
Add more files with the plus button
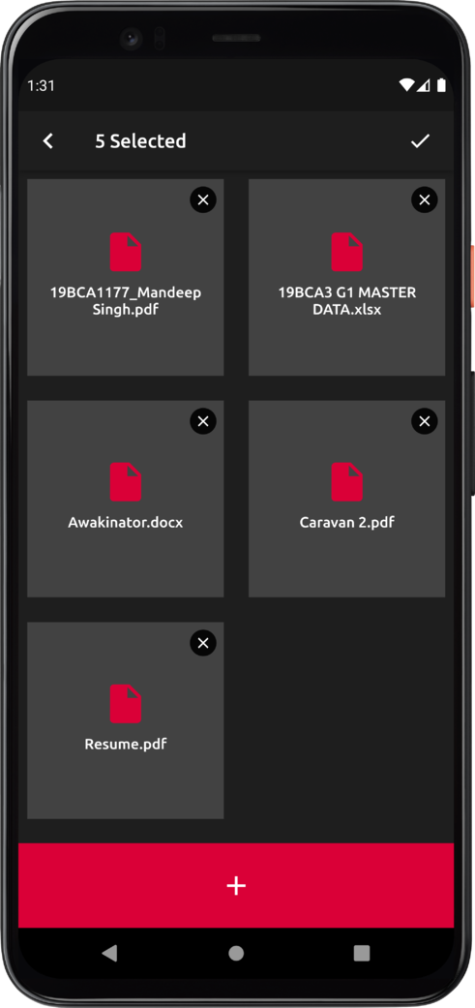tap(236, 885)
